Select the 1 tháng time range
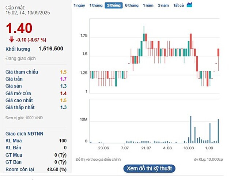This screenshot has width=234, height=180. (96, 5)
